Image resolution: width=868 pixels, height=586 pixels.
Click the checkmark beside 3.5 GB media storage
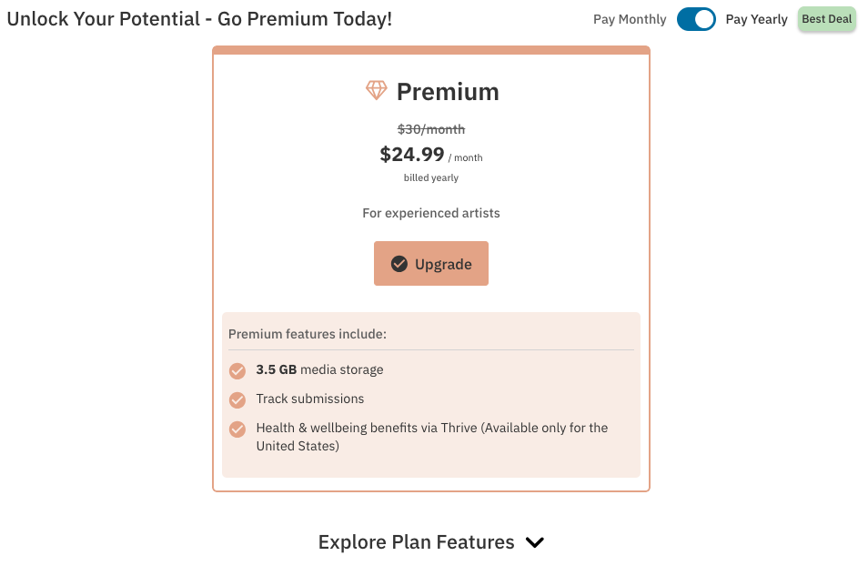(x=237, y=370)
